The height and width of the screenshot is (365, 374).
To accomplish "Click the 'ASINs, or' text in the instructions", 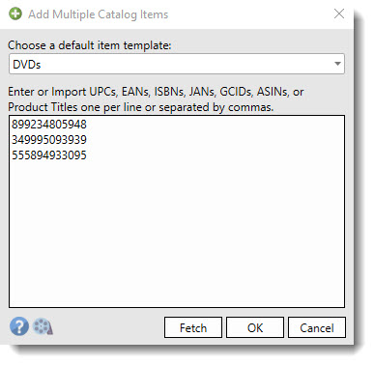I will [x=280, y=92].
